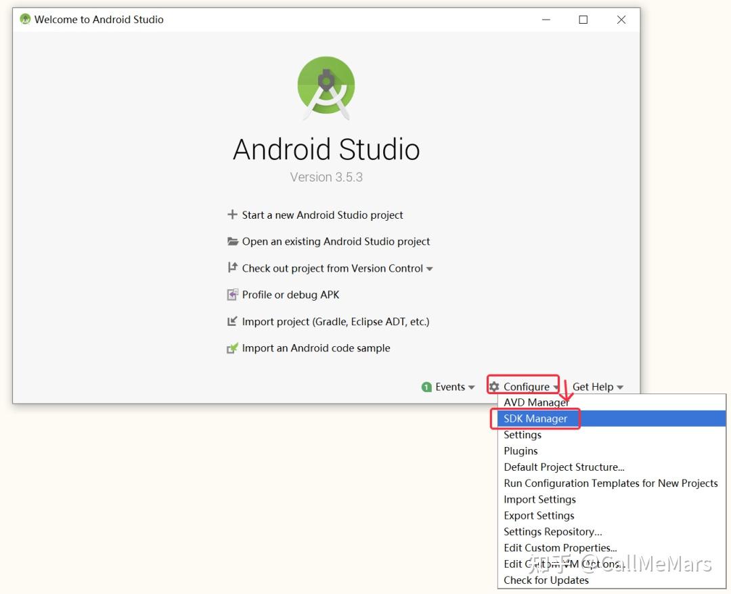The width and height of the screenshot is (731, 594).
Task: Select Settings Repository... menu entry
Action: [x=612, y=532]
